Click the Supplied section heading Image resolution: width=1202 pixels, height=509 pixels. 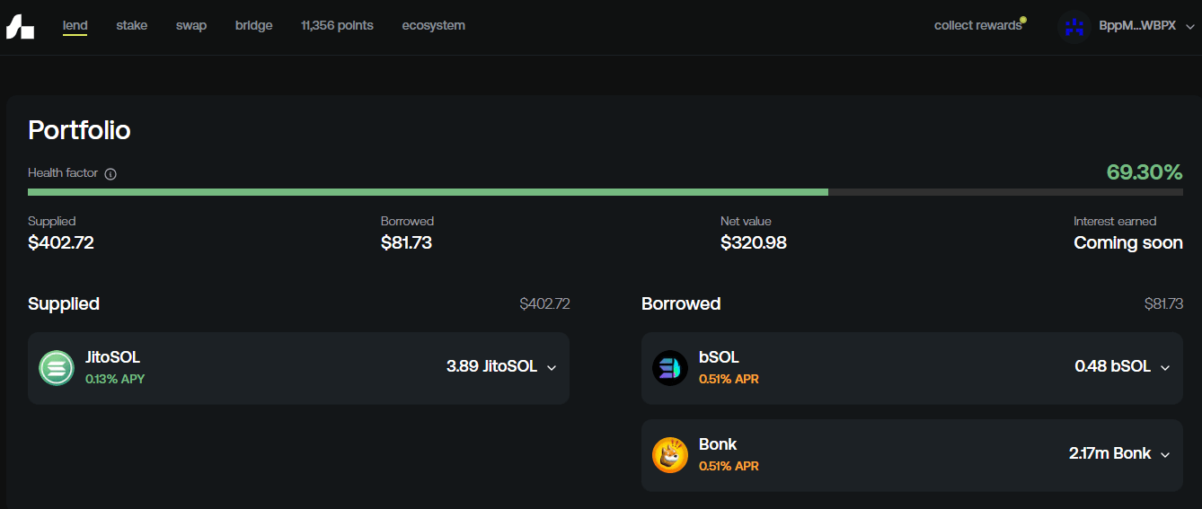click(64, 303)
